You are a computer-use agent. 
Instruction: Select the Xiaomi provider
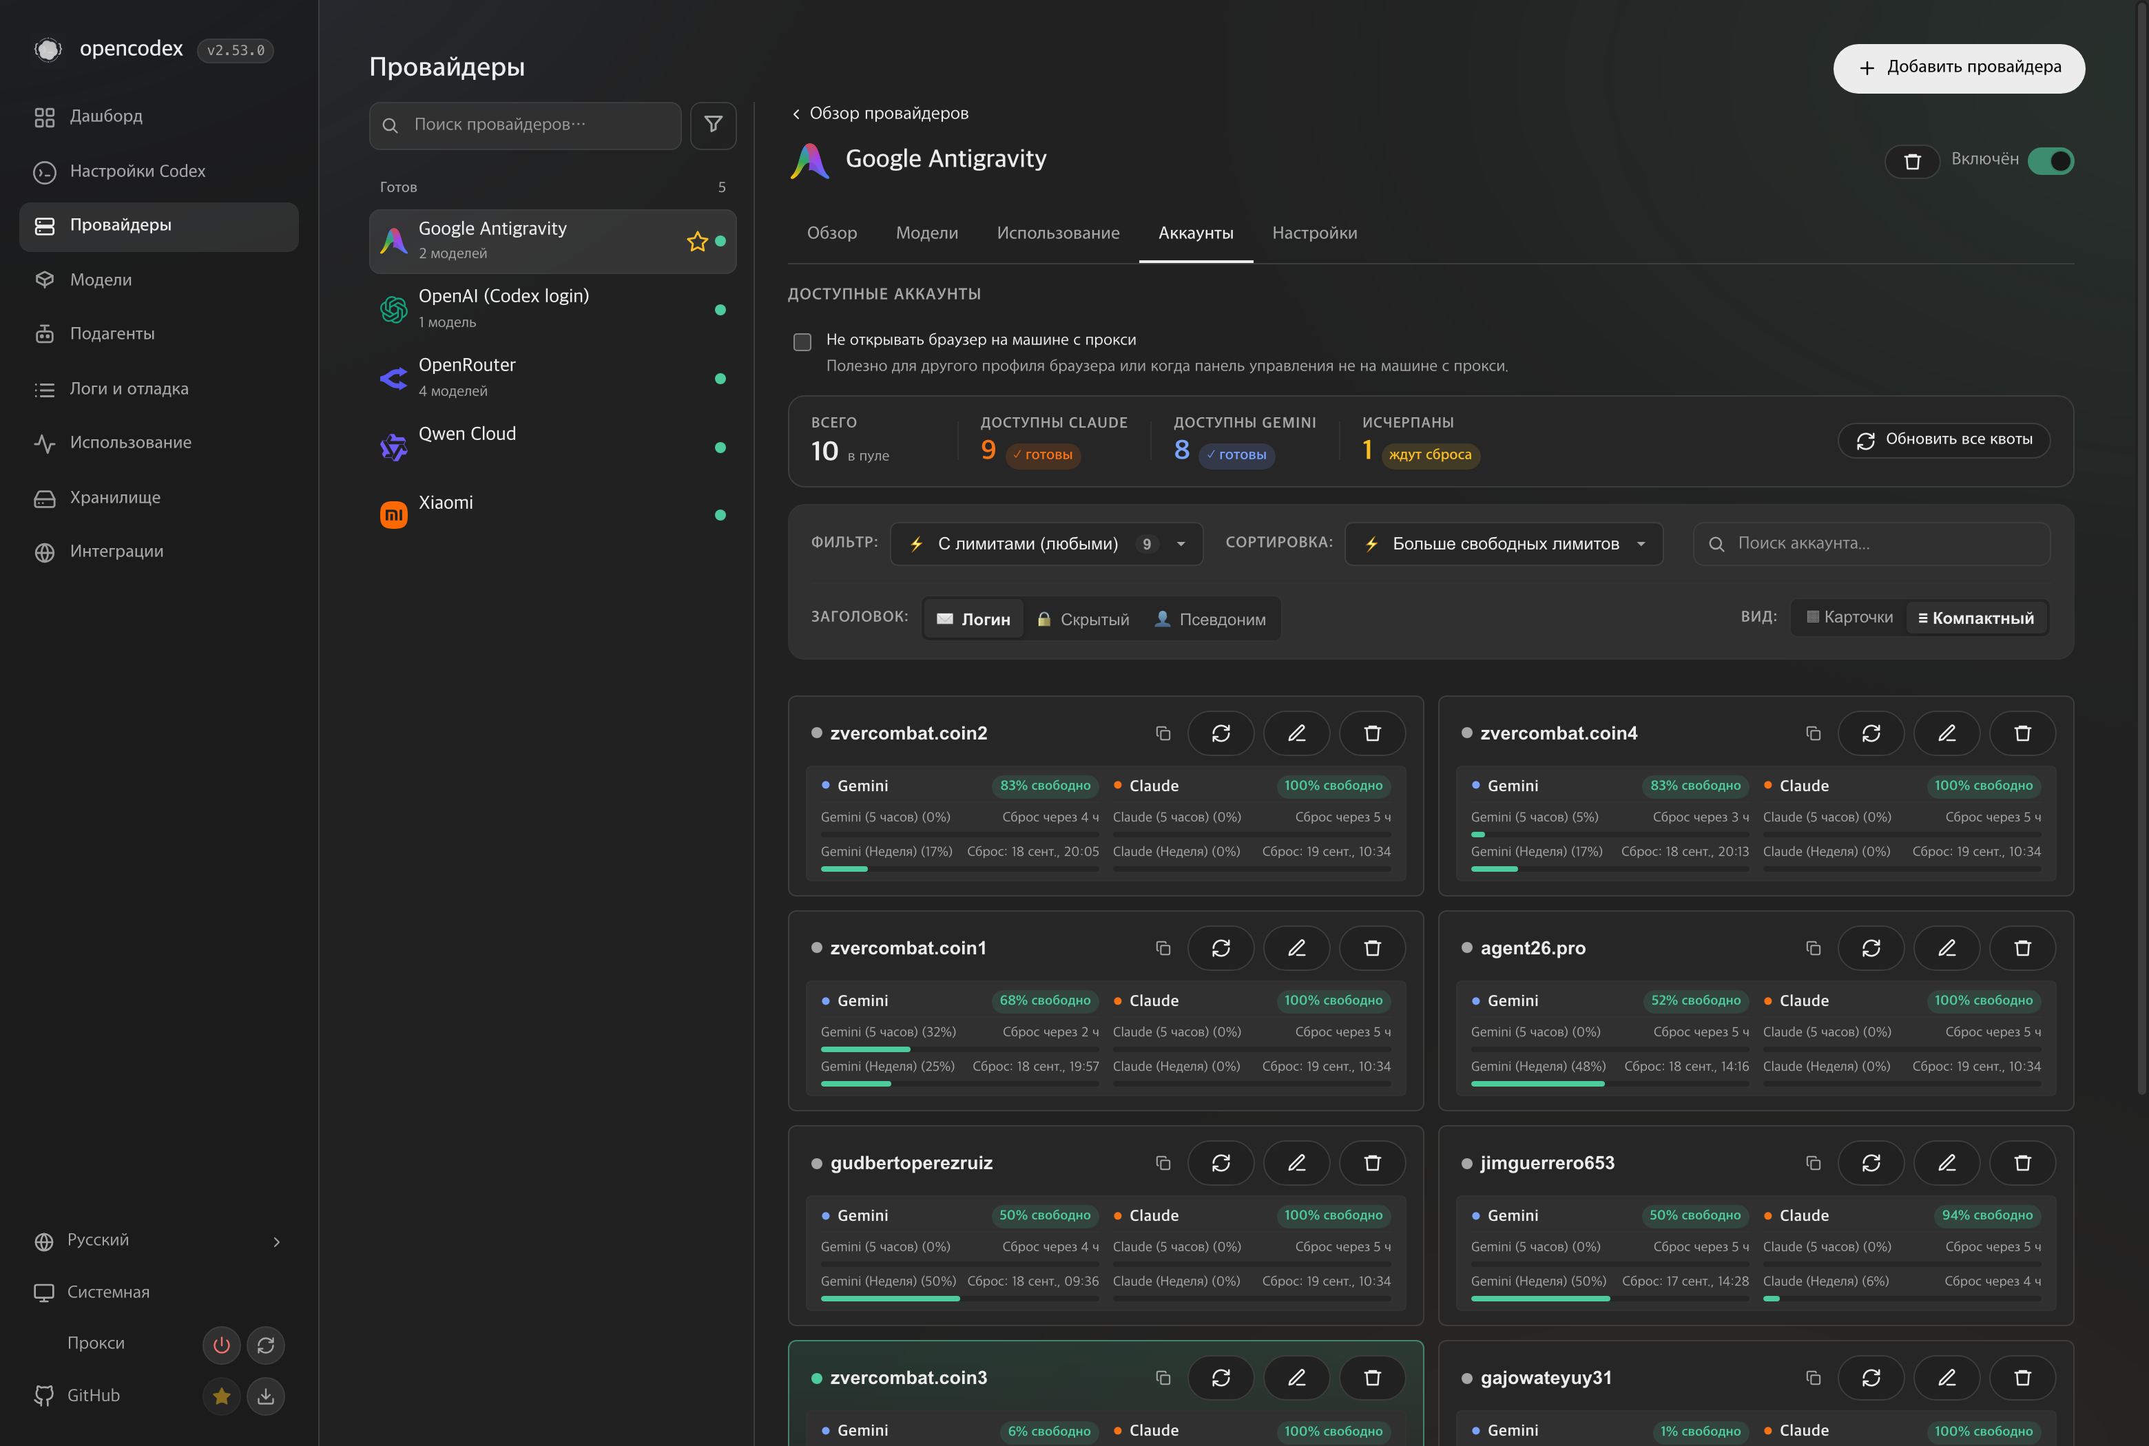tap(552, 514)
